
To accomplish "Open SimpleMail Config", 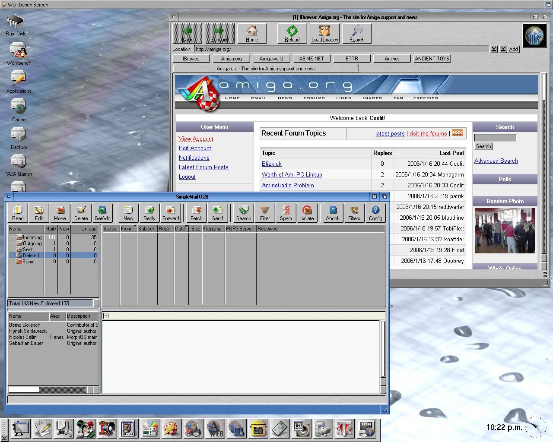I will tap(375, 213).
